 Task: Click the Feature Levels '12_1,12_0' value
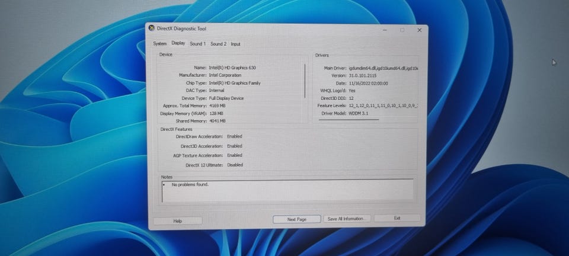click(x=383, y=106)
